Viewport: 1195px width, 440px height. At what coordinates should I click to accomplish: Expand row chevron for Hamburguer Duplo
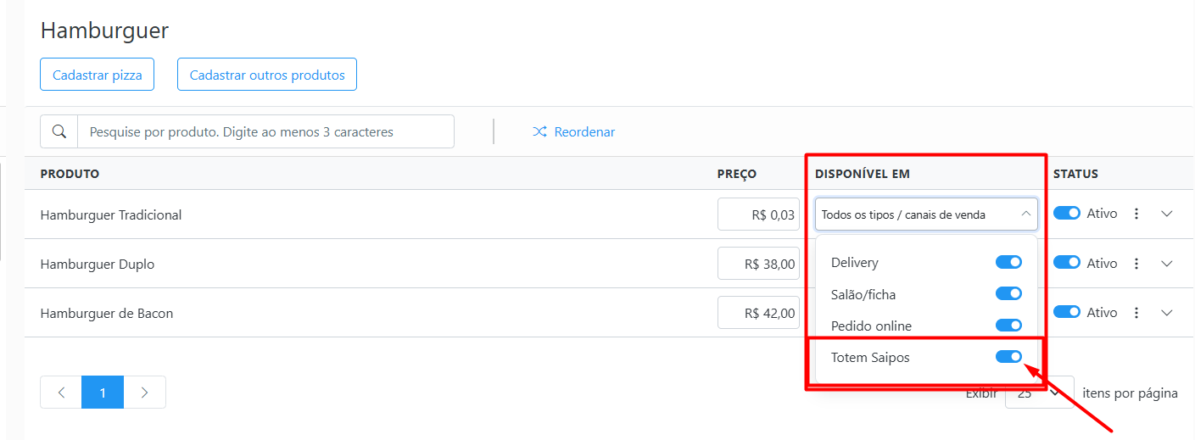coord(1166,264)
